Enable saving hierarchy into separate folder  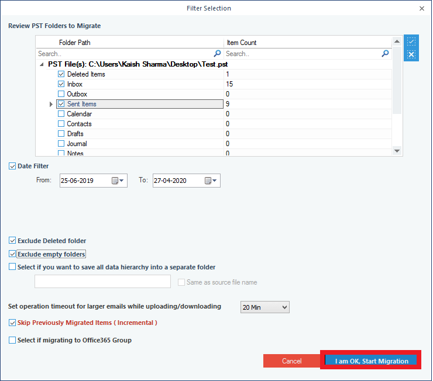[12, 267]
